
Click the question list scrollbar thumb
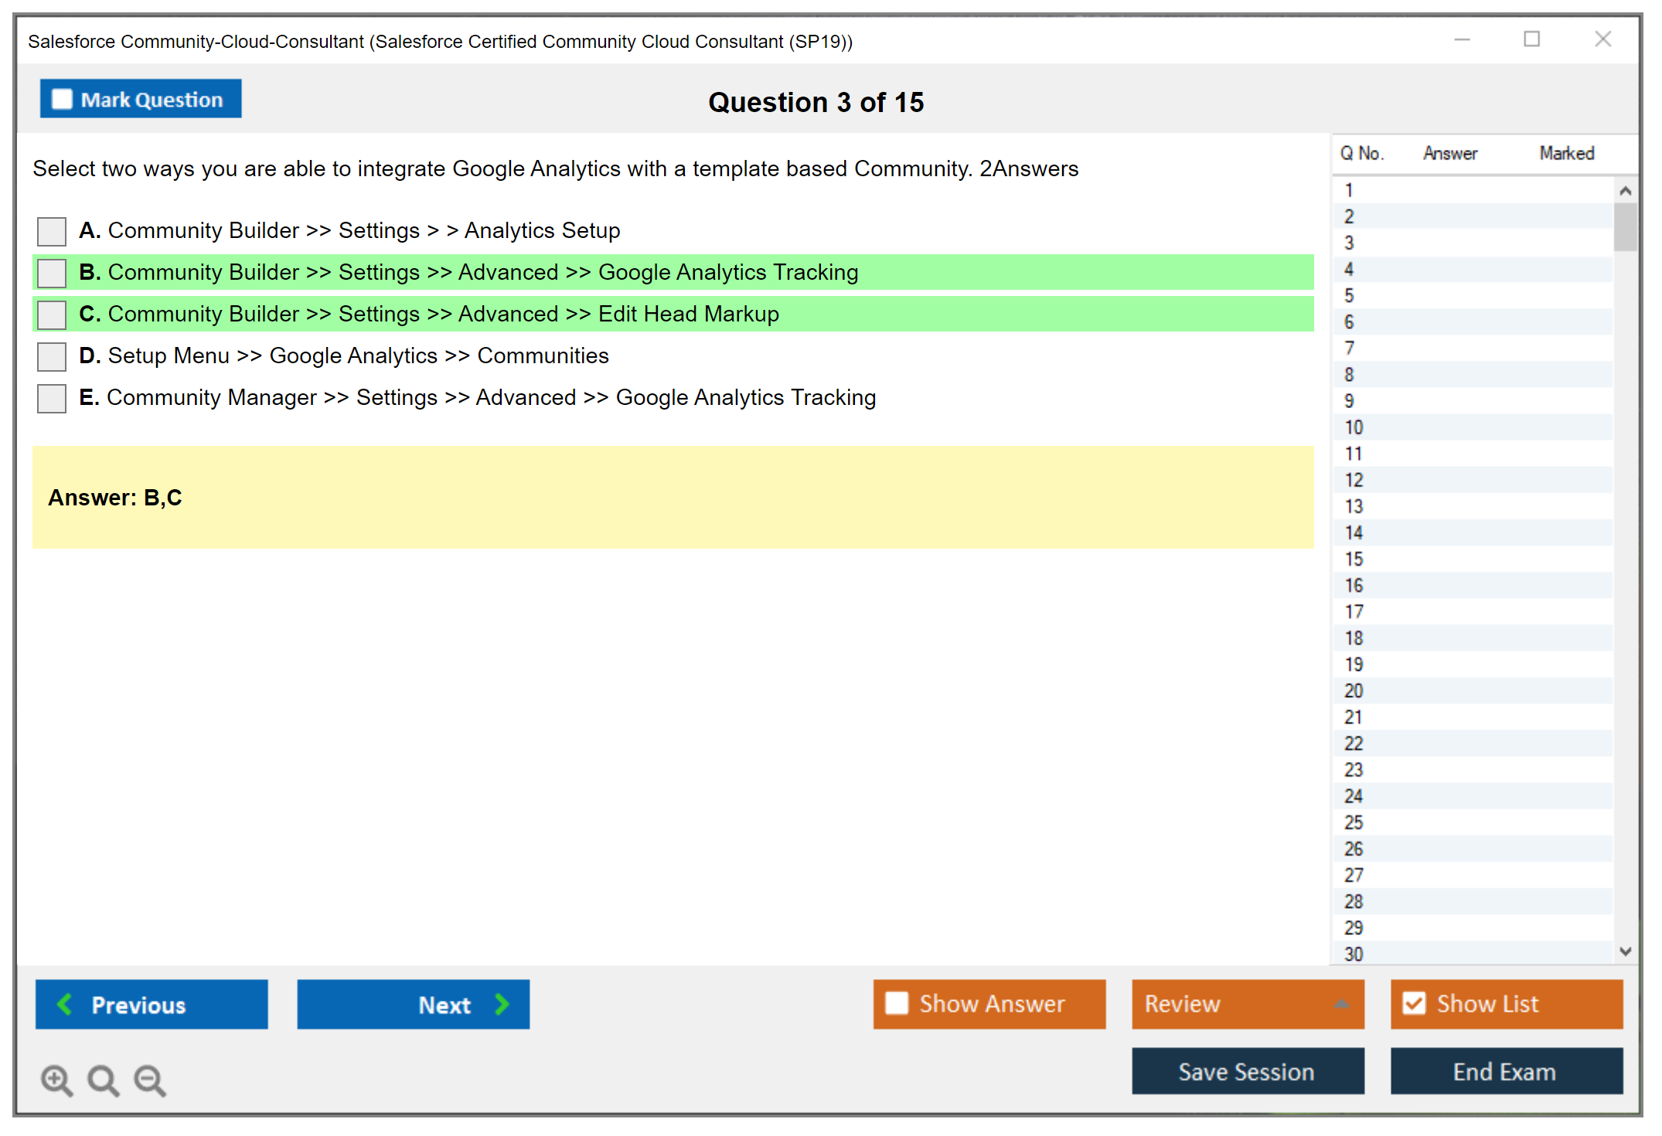coord(1625,226)
